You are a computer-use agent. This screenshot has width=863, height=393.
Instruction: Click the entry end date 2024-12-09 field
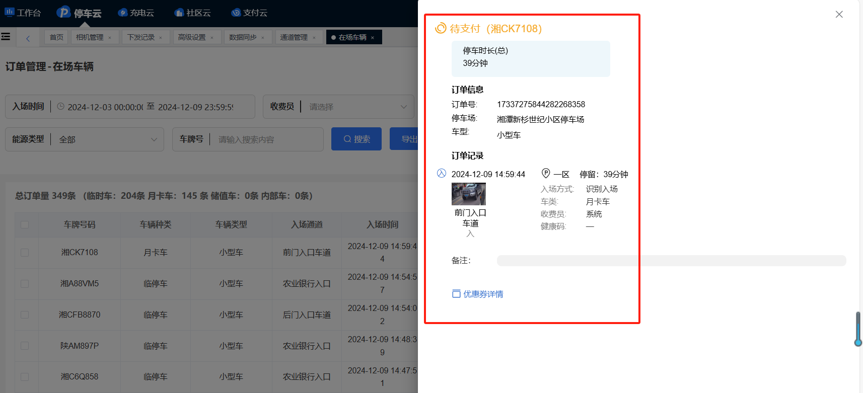(x=196, y=107)
